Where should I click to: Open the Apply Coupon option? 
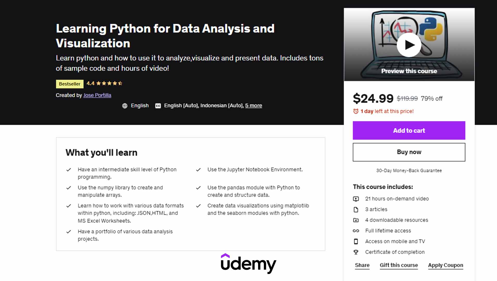(445, 265)
